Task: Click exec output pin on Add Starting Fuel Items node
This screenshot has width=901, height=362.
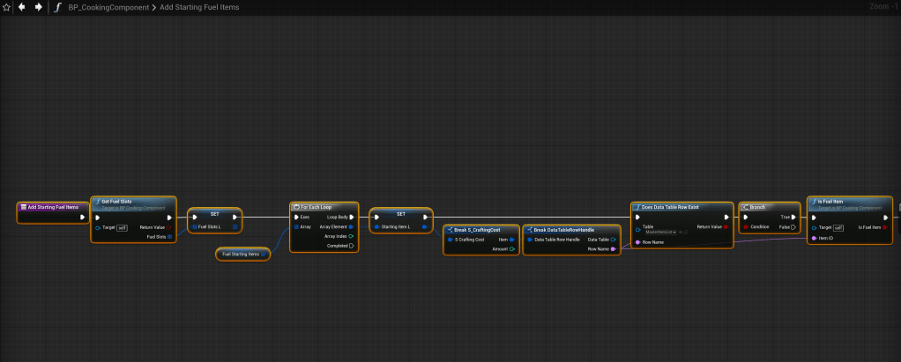Action: (82, 218)
